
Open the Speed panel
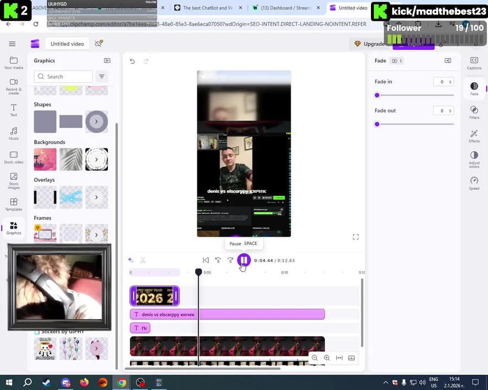474,183
